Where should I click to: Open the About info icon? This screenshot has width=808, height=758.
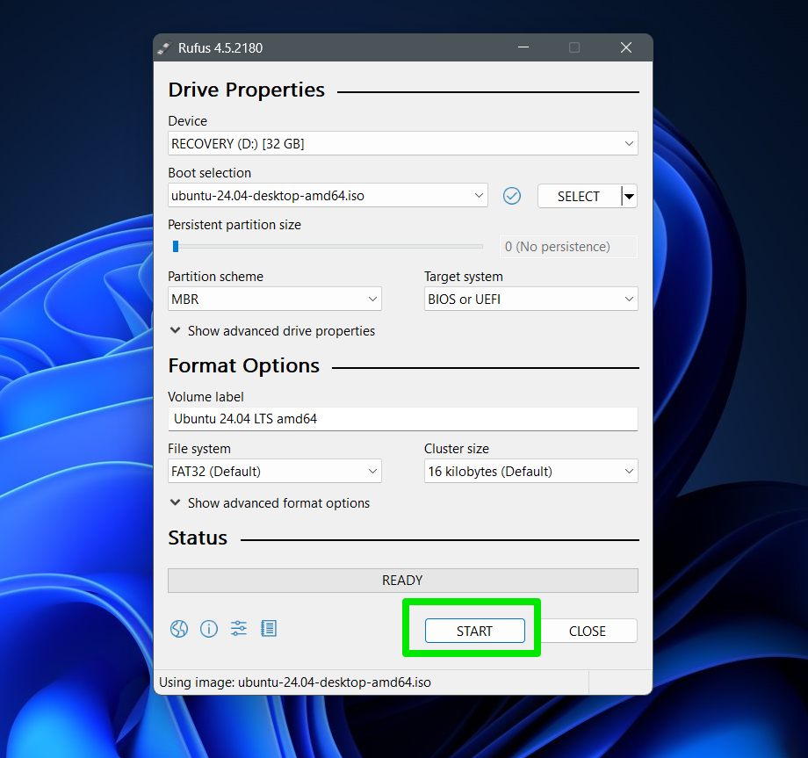pyautogui.click(x=209, y=629)
